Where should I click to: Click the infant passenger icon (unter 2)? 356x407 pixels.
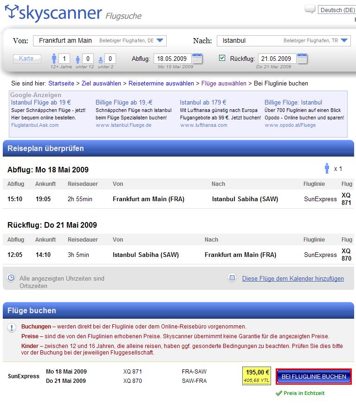(x=100, y=59)
